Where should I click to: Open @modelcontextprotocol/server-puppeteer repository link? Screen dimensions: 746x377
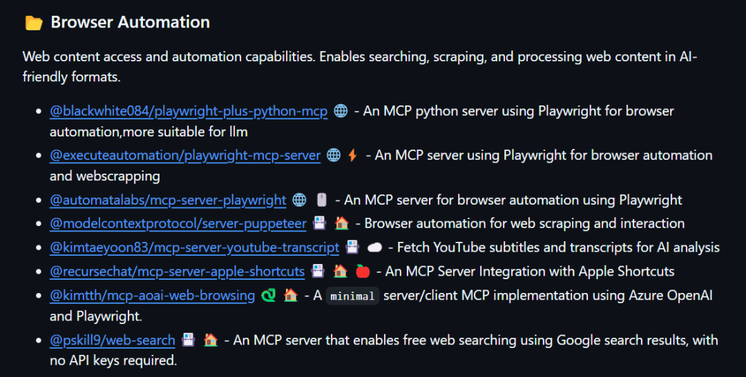coord(178,223)
